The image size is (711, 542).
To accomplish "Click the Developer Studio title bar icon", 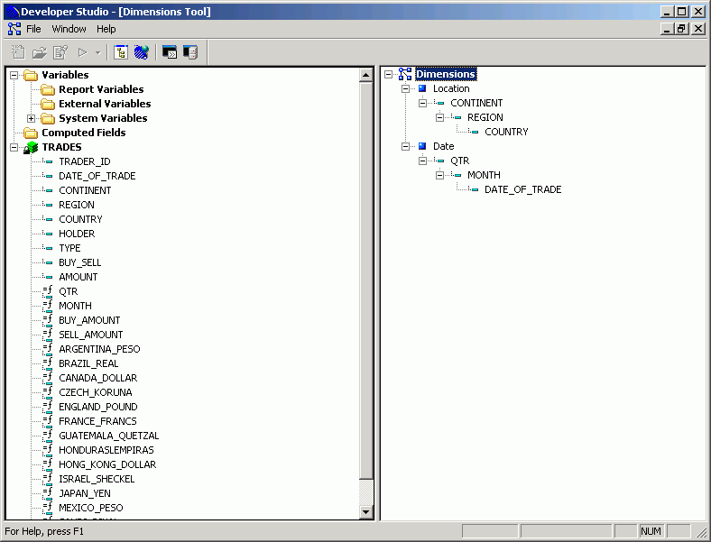I will click(11, 12).
